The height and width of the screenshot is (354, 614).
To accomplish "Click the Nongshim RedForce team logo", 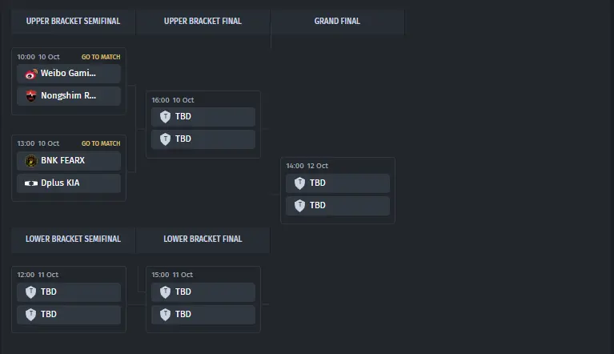I will (x=31, y=96).
